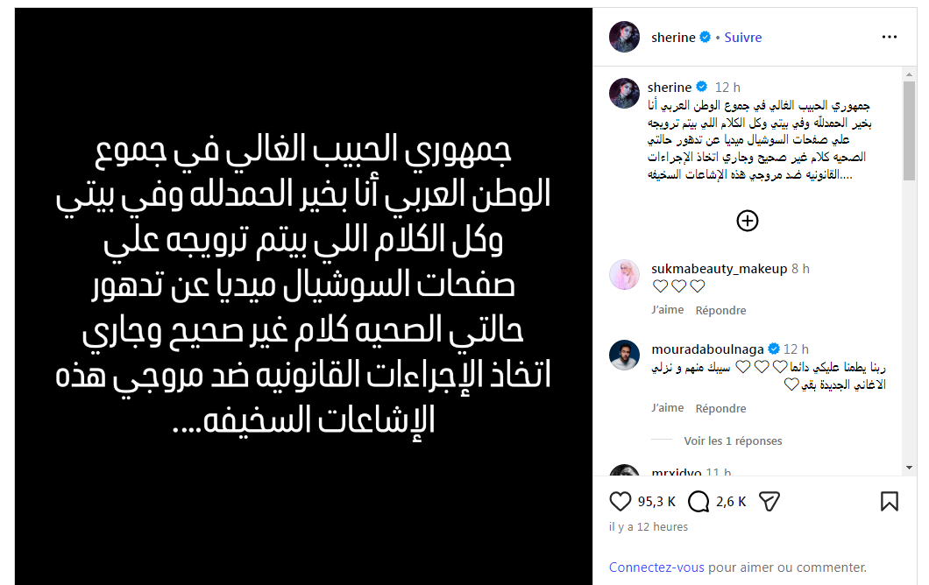Screen dimensions: 929x585
Task: Click the 'Connectez-vous' login link
Action: (x=656, y=567)
